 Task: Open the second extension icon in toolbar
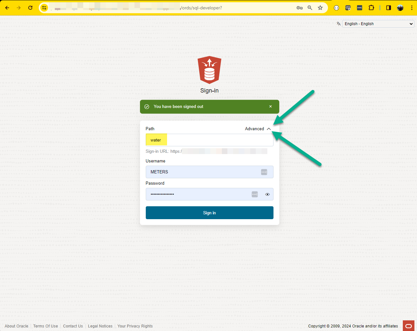pos(348,8)
